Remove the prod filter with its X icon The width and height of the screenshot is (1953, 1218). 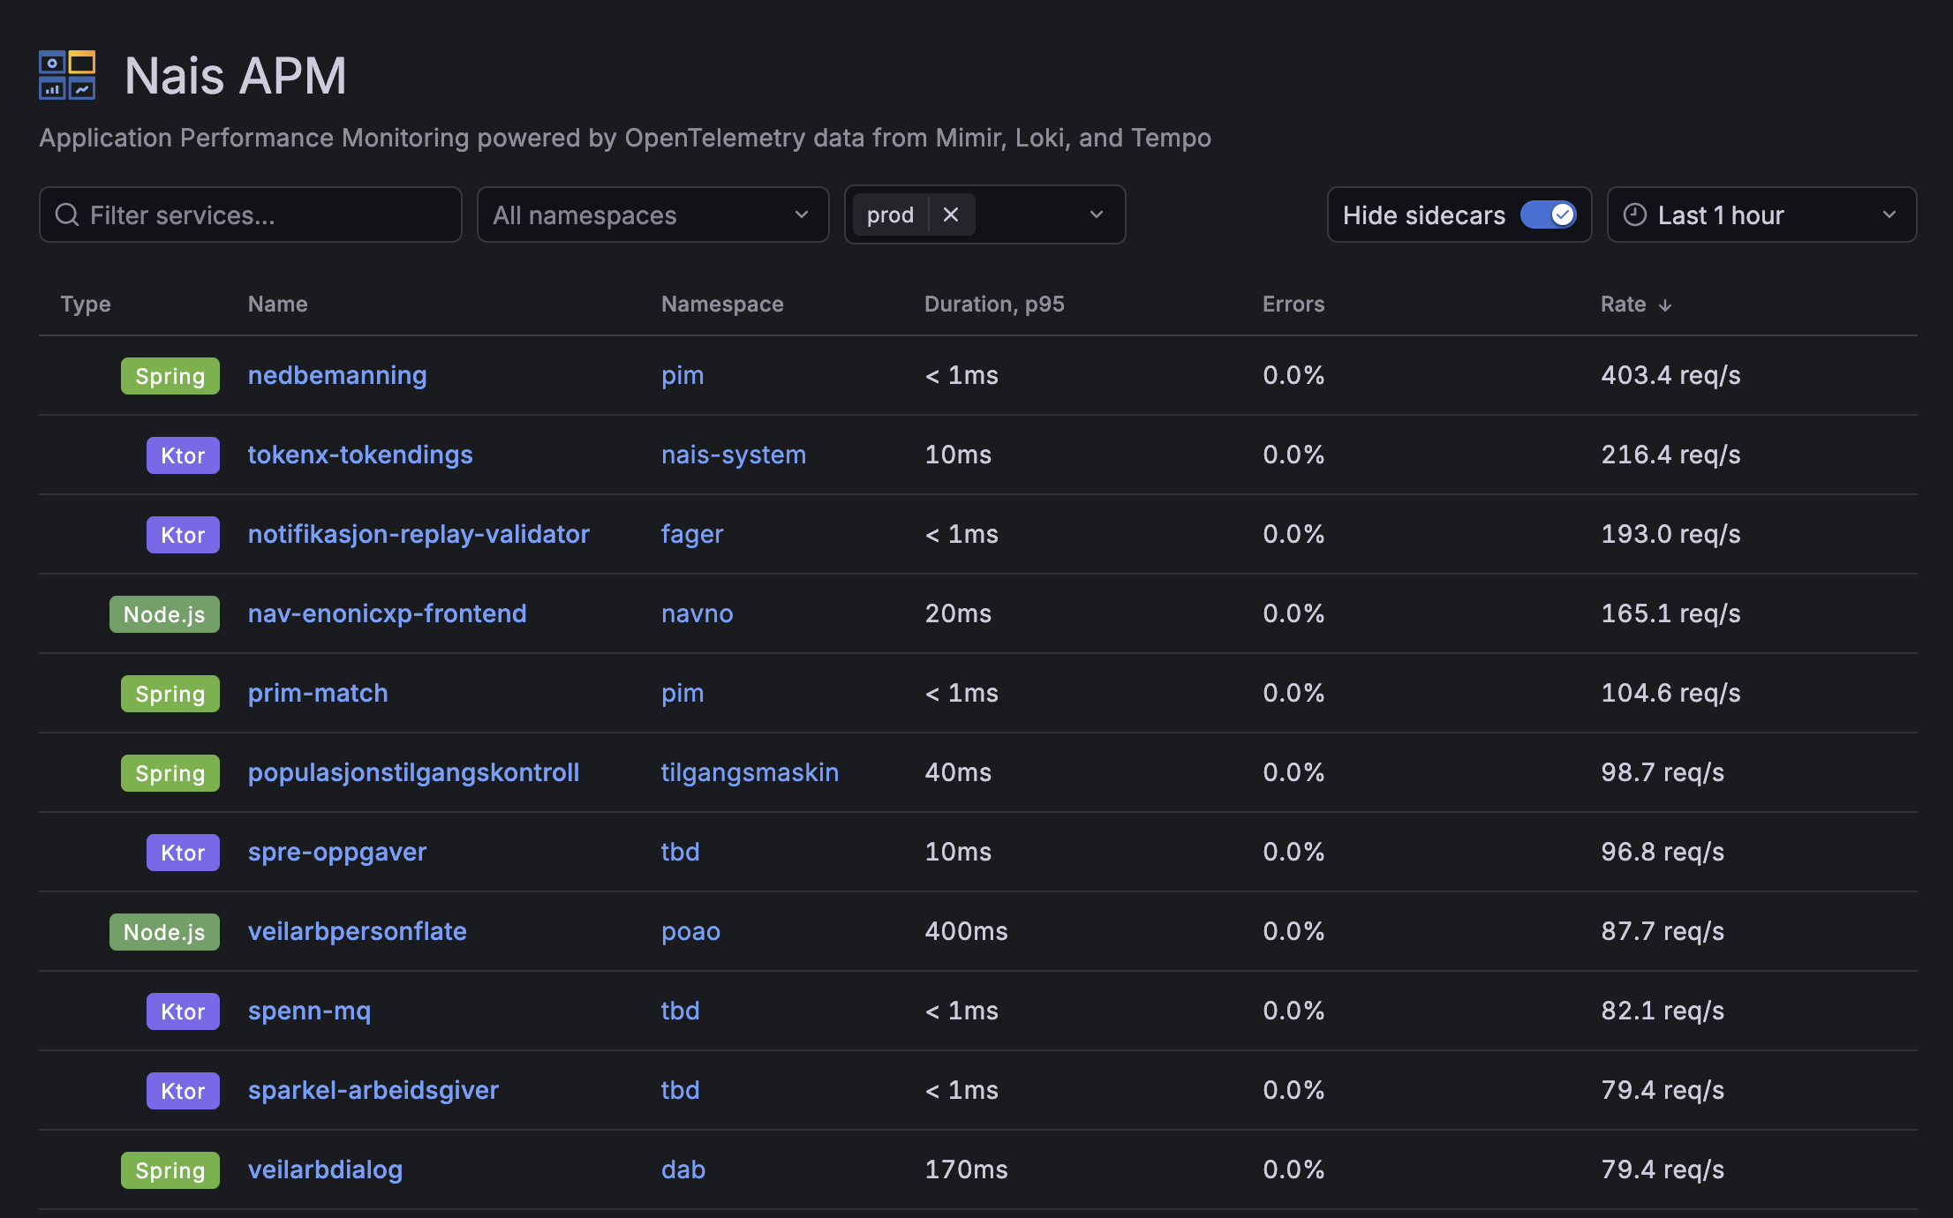(x=951, y=214)
